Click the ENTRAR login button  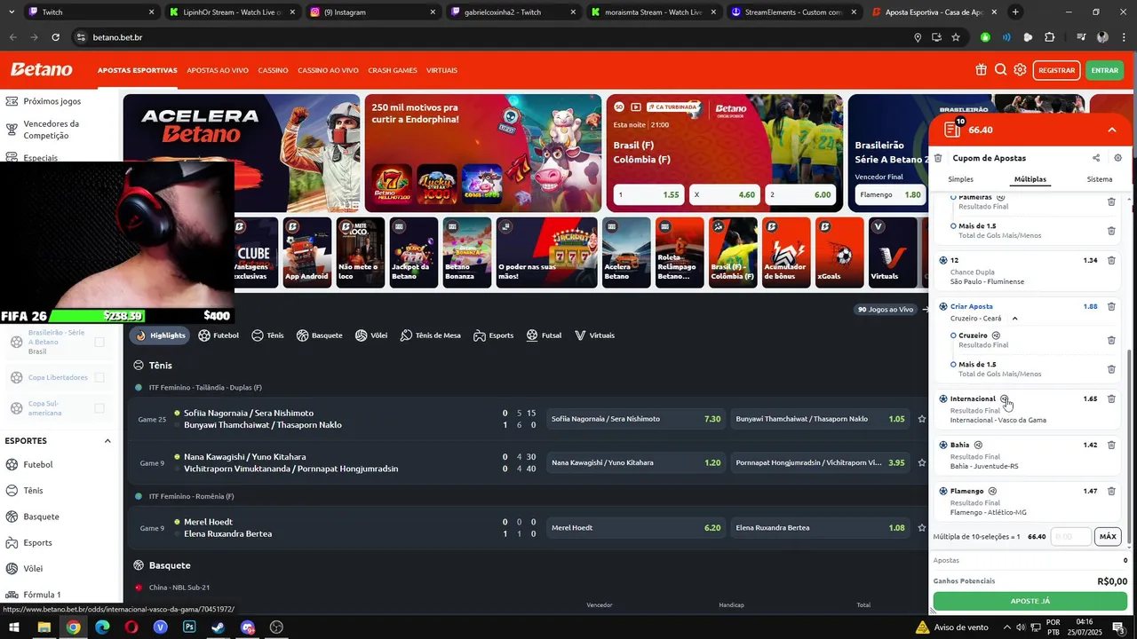(x=1104, y=70)
